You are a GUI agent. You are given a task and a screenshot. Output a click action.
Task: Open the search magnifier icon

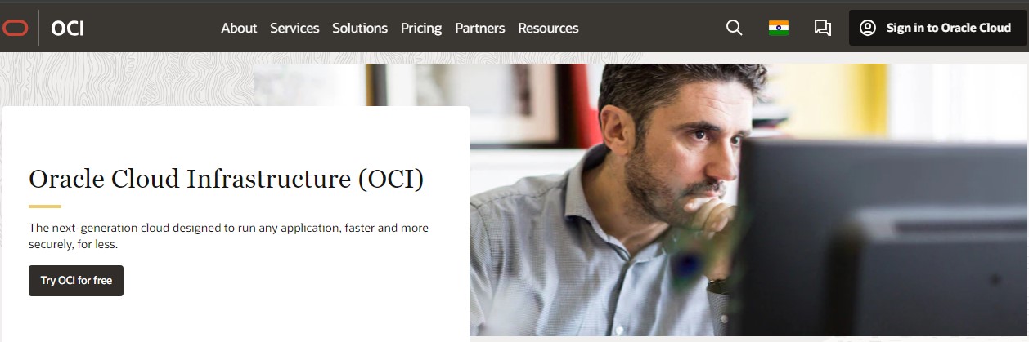tap(734, 28)
